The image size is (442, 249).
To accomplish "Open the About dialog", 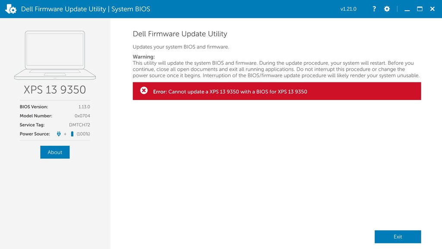I will click(55, 152).
